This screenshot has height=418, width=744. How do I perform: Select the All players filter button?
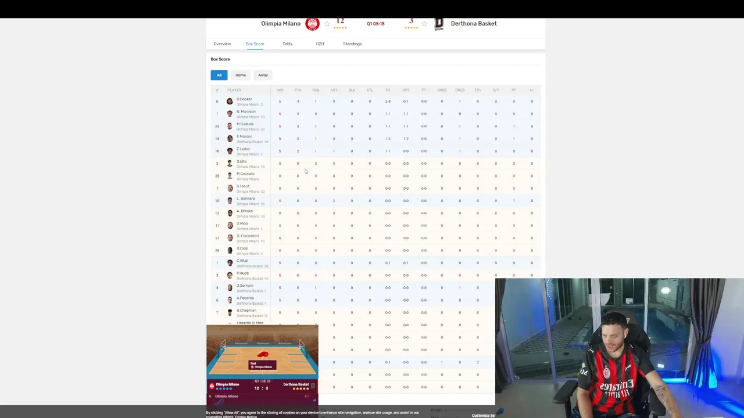point(219,75)
